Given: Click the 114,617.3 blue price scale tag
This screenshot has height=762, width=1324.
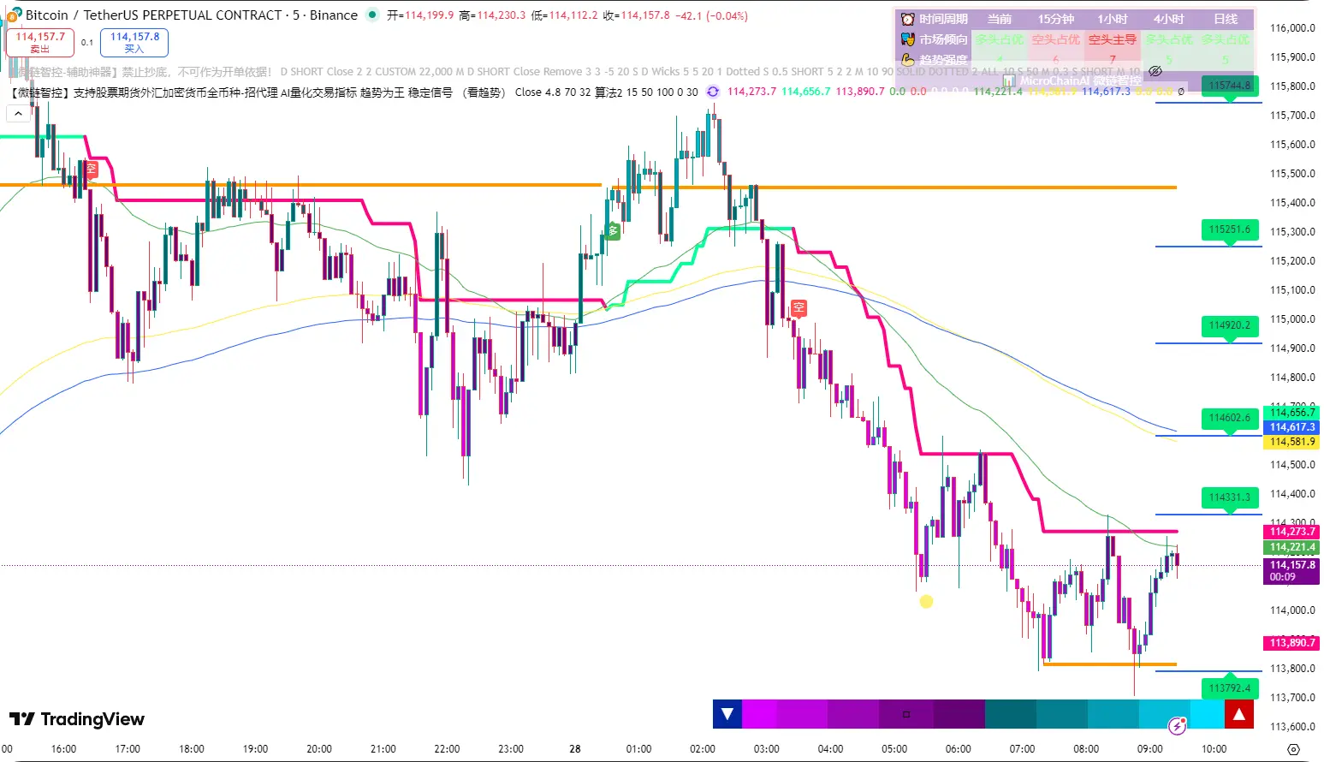Looking at the screenshot, I should coord(1291,427).
